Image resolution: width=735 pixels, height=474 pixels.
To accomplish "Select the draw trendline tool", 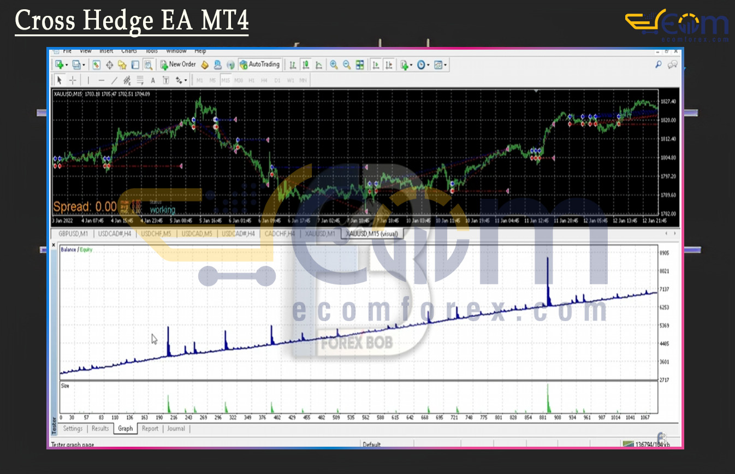I will [x=114, y=80].
